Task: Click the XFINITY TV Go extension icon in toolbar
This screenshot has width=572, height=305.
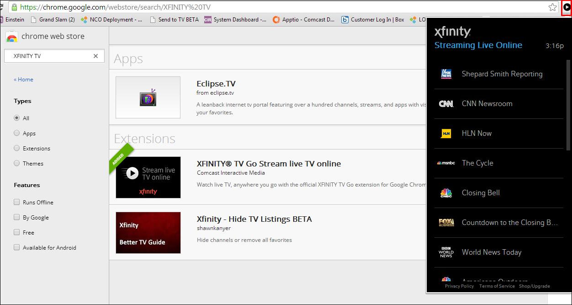Action: 567,7
